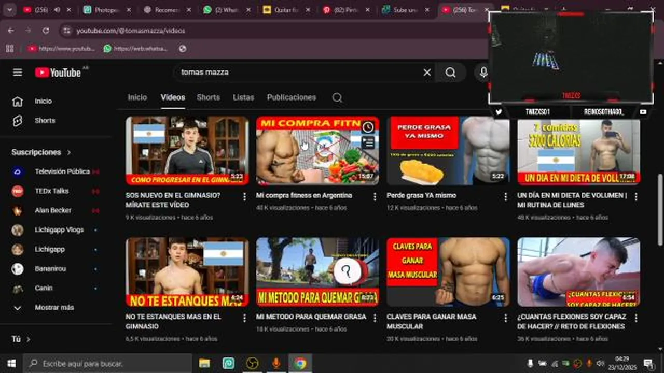Play SOS NUEVO EN EL GIMNASIO video thumbnail
This screenshot has height=373, width=664.
187,150
